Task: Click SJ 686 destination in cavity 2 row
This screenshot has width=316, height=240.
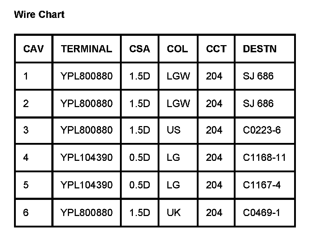Action: (258, 104)
